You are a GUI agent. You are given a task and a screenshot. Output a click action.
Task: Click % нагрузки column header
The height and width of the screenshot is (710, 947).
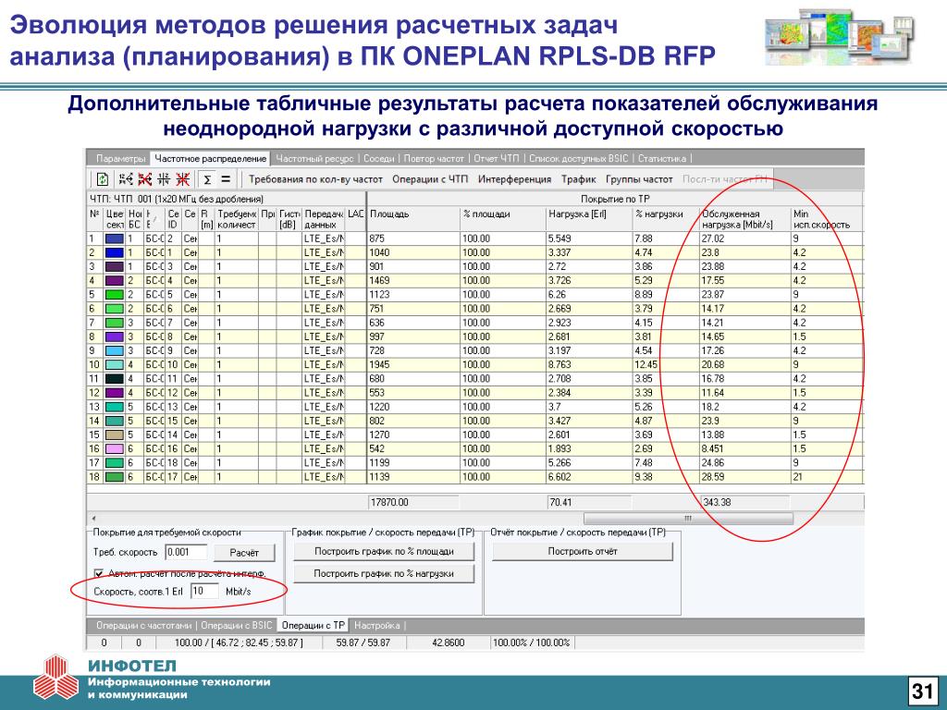click(666, 219)
